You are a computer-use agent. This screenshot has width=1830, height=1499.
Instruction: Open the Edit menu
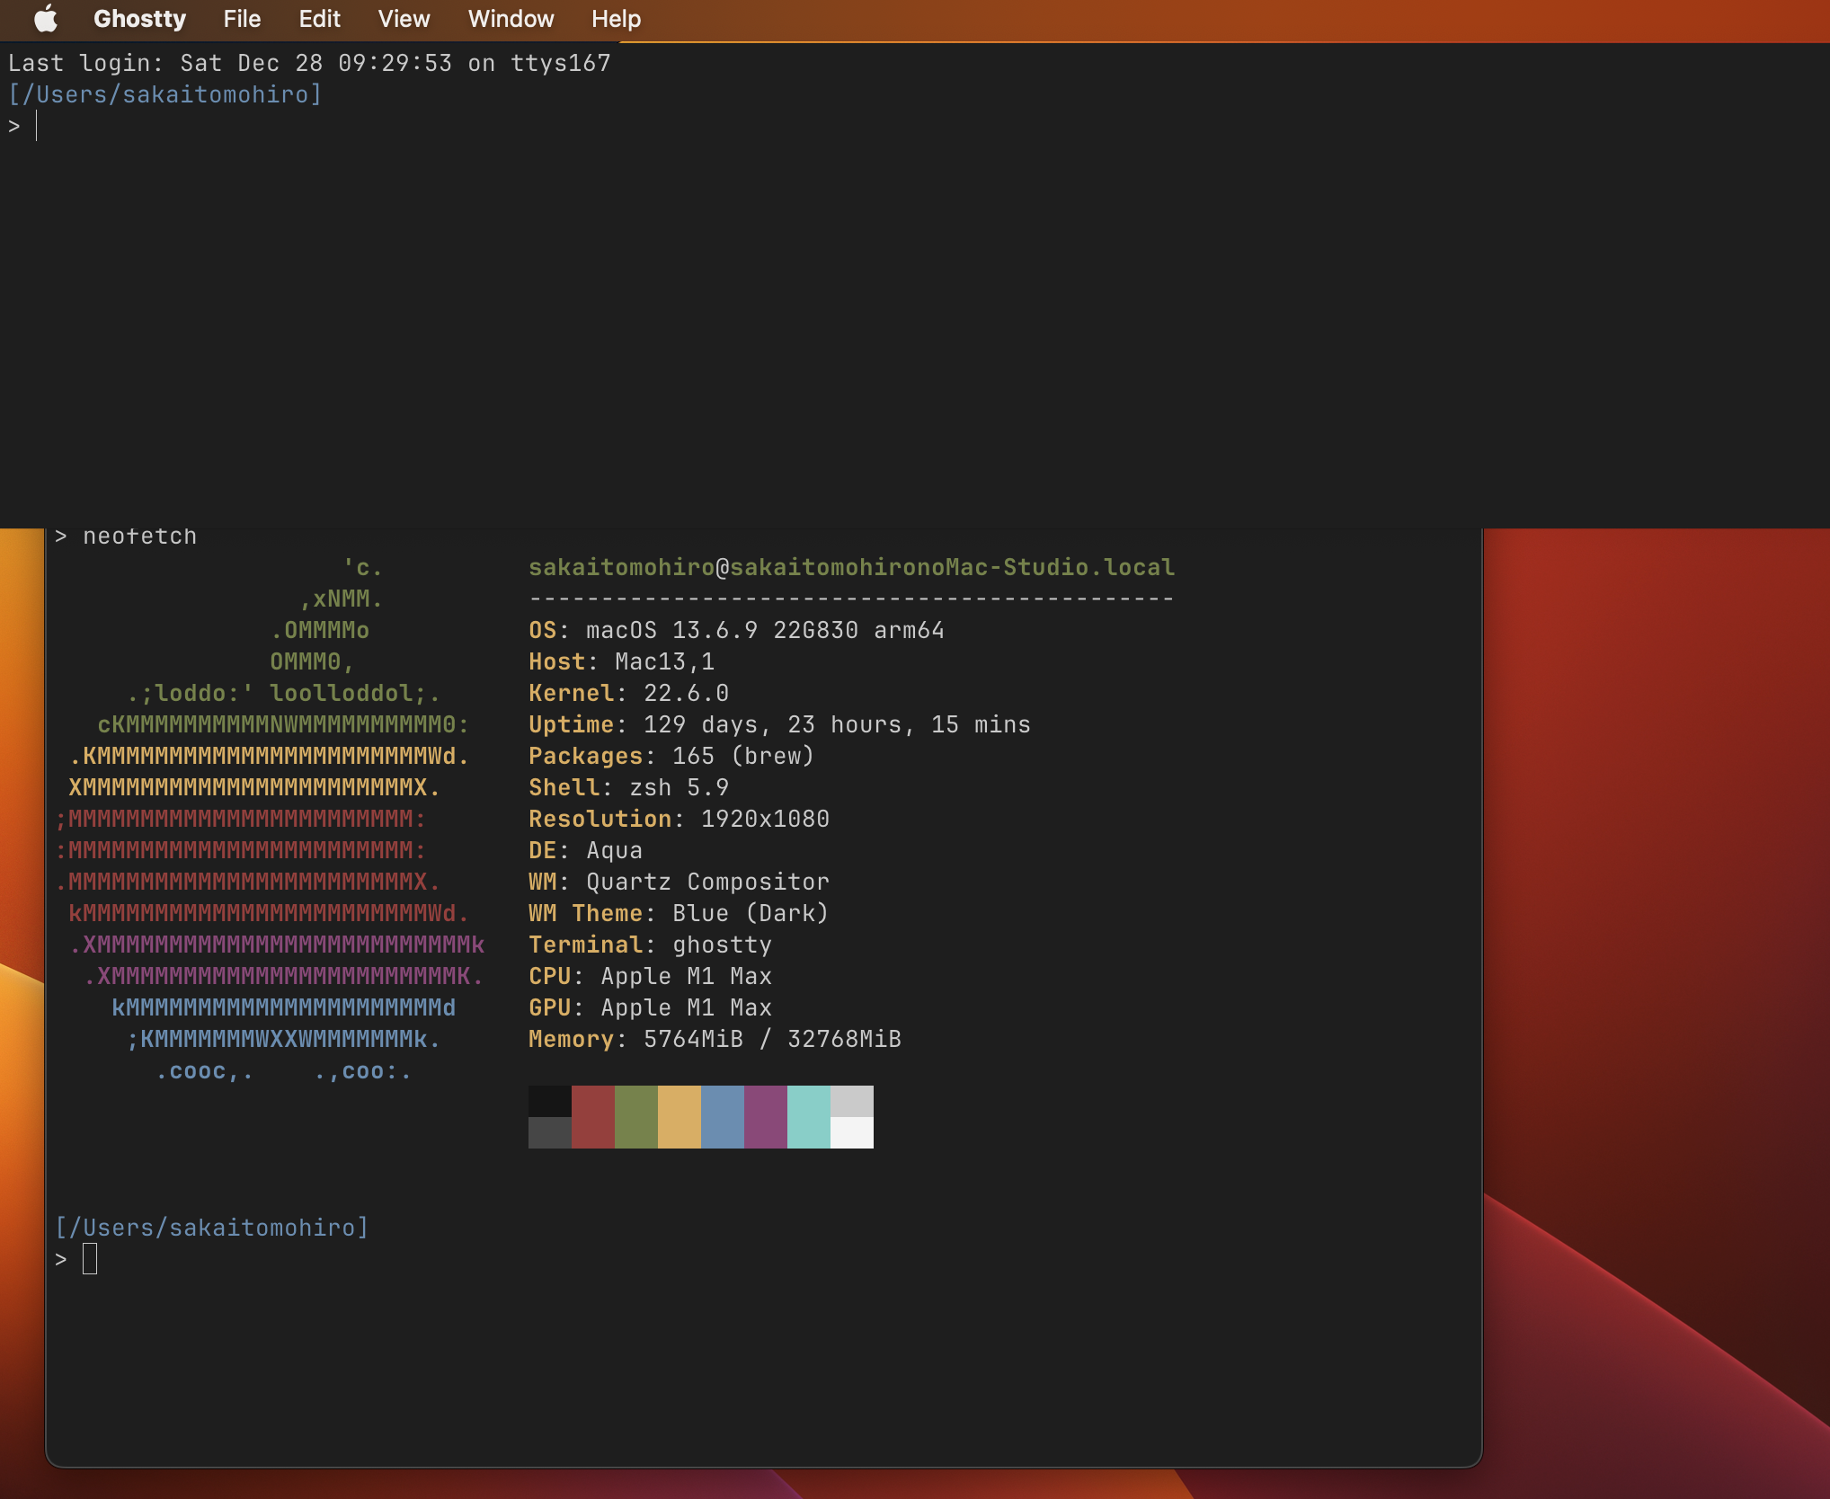point(319,19)
